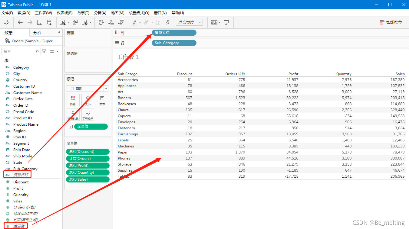Click the highlight pen icon
The height and width of the screenshot is (229, 409).
(x=135, y=22)
